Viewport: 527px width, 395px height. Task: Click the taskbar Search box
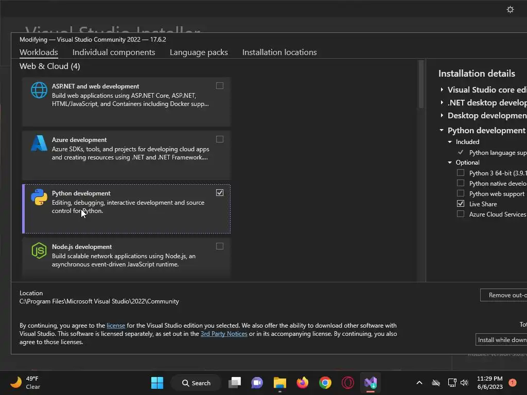coord(196,383)
